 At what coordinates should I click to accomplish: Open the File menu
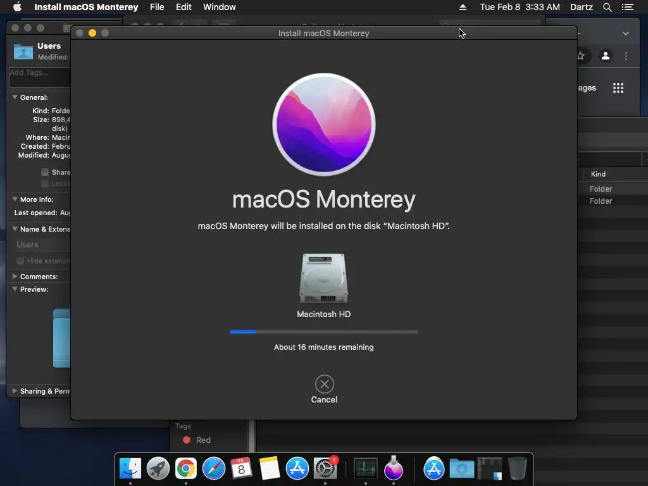(157, 7)
